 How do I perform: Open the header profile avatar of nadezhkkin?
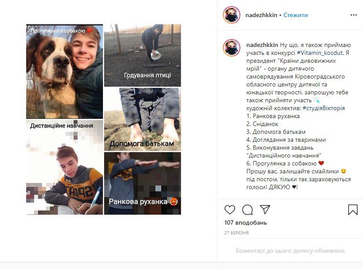pos(232,15)
